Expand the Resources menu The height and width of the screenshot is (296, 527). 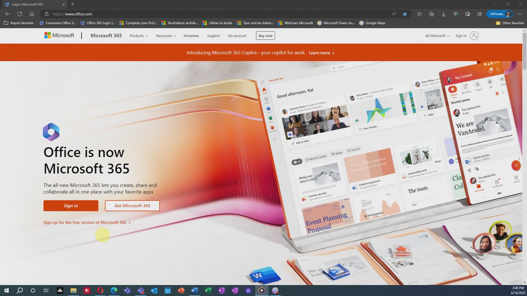click(166, 36)
